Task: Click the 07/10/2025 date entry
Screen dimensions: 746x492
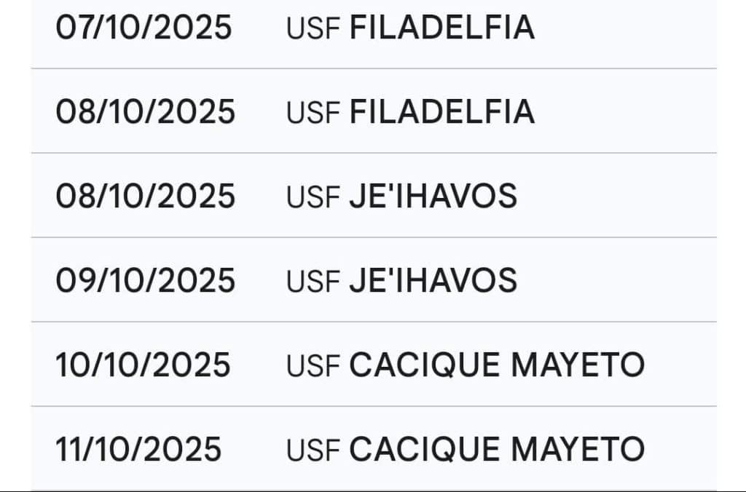Action: (144, 28)
